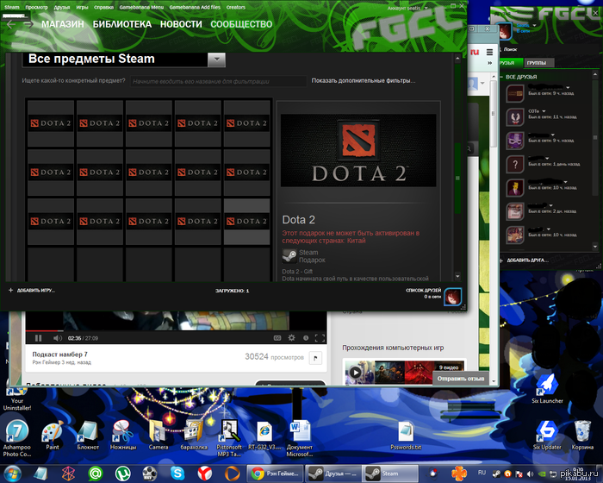Open video quality settings gear icon
Viewport: 603px width, 483px height.
(291, 338)
